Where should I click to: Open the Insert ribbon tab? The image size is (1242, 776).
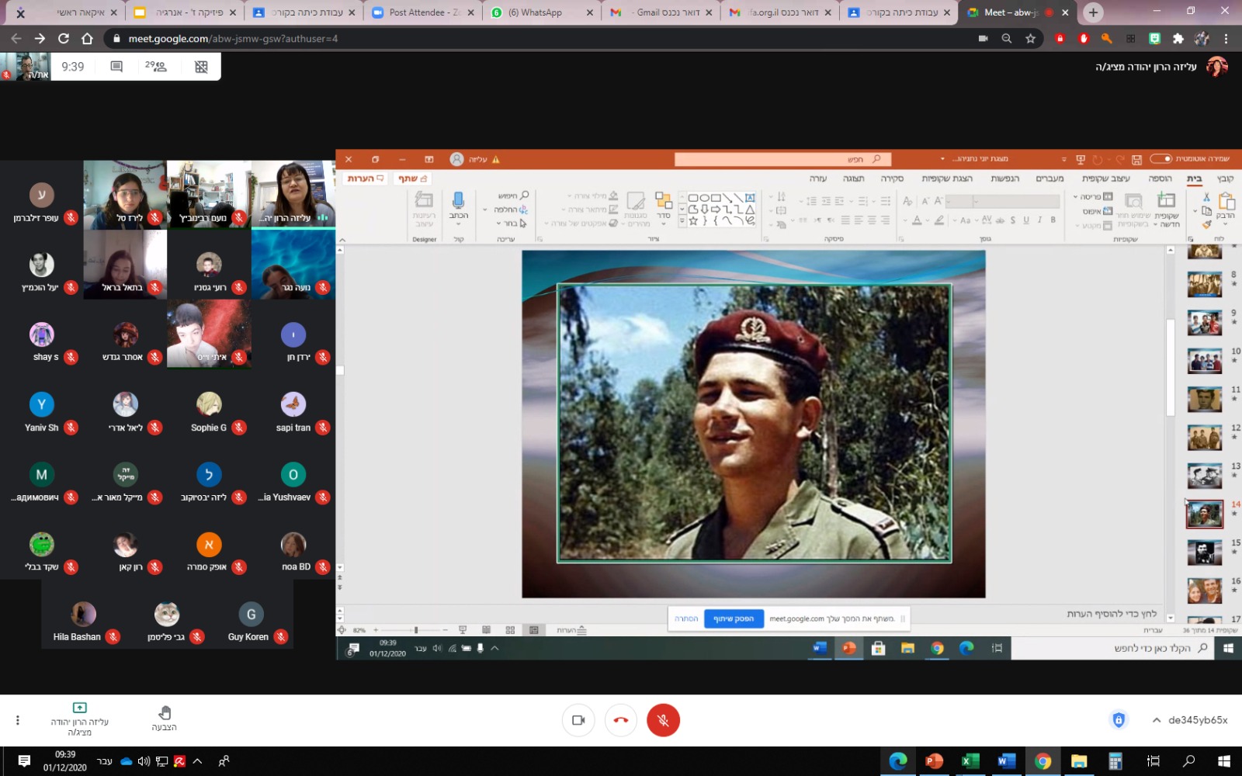pyautogui.click(x=1160, y=178)
